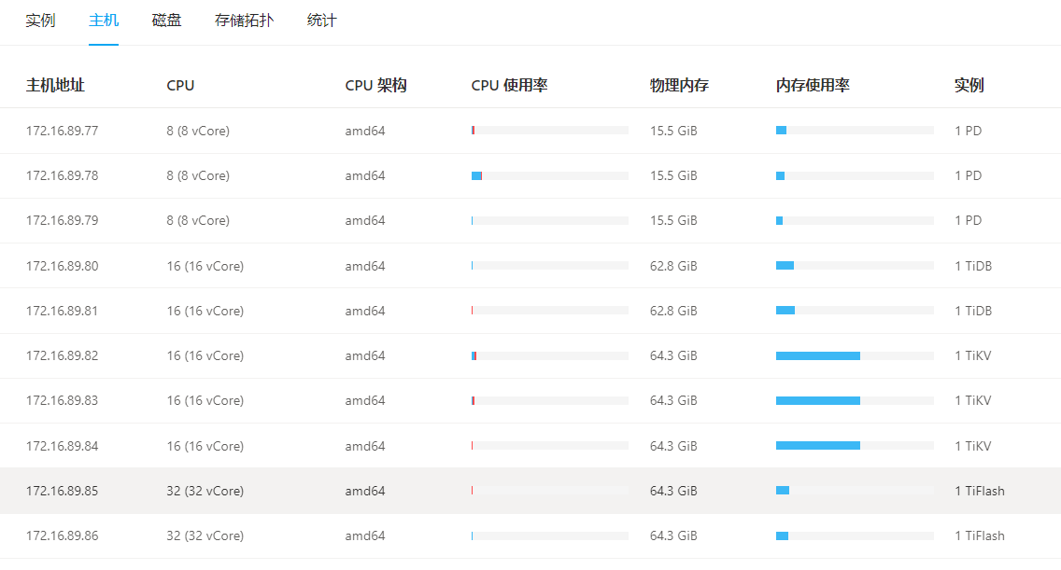This screenshot has height=570, width=1061.
Task: Click the 1 PD cell for 172.16.89.77
Action: (x=969, y=131)
